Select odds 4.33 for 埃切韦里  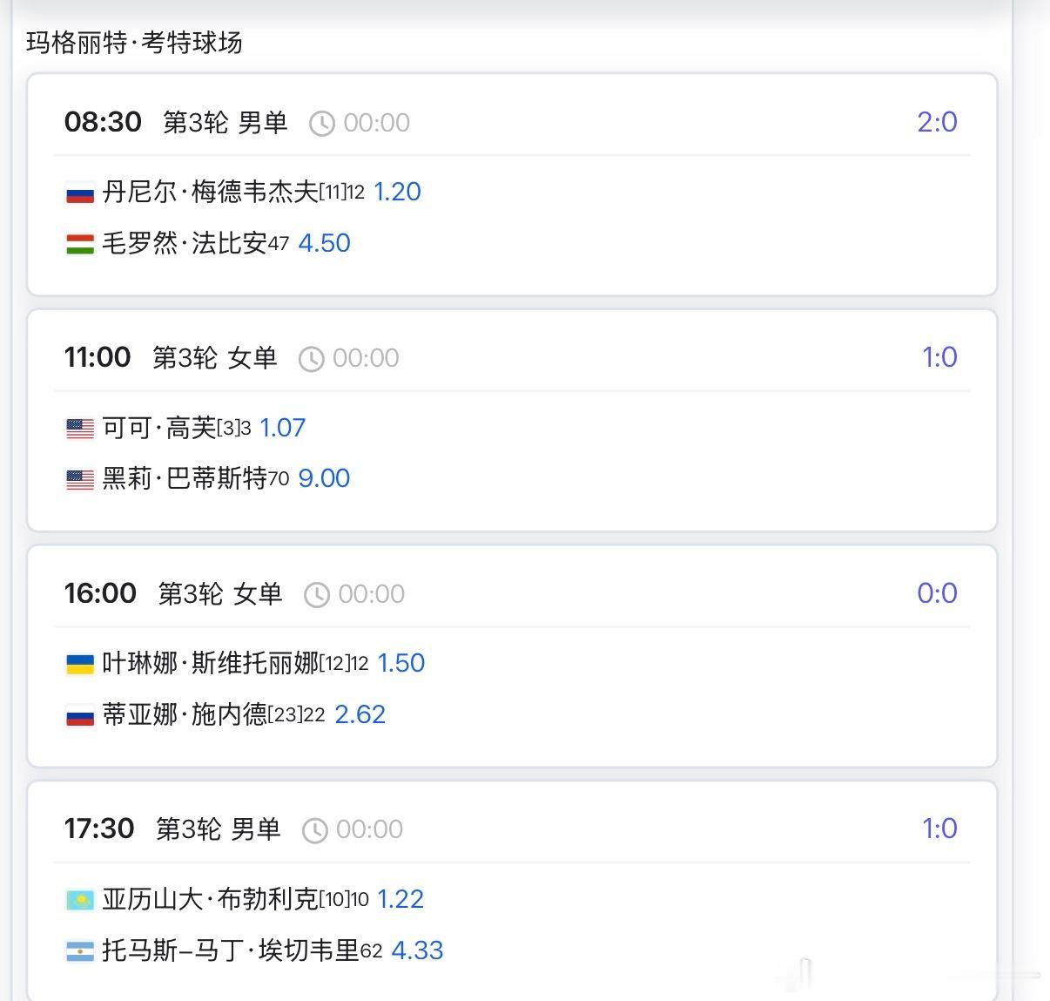pyautogui.click(x=417, y=950)
